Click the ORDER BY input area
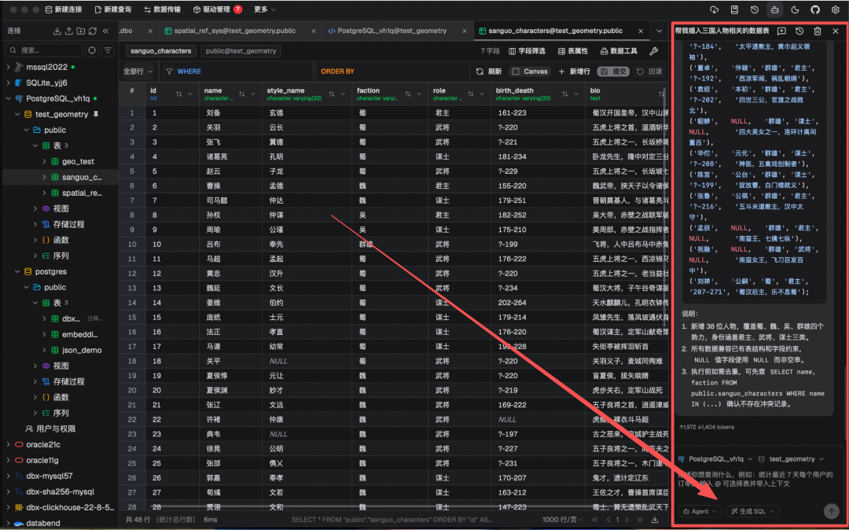The width and height of the screenshot is (849, 530). pyautogui.click(x=392, y=72)
